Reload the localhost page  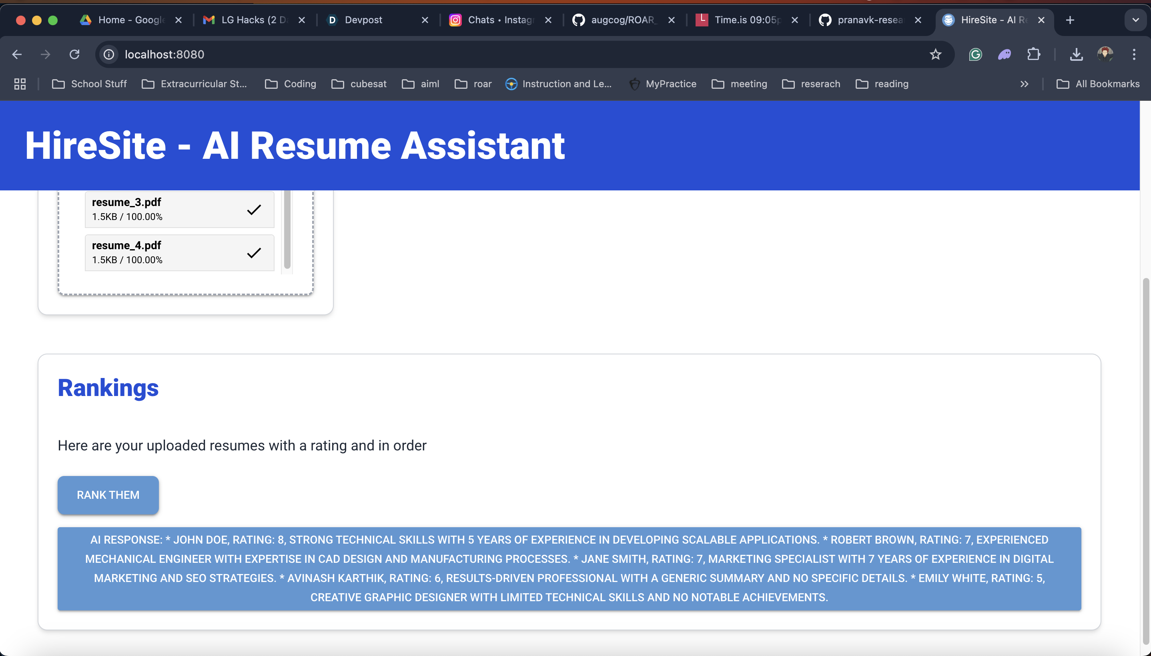[74, 54]
